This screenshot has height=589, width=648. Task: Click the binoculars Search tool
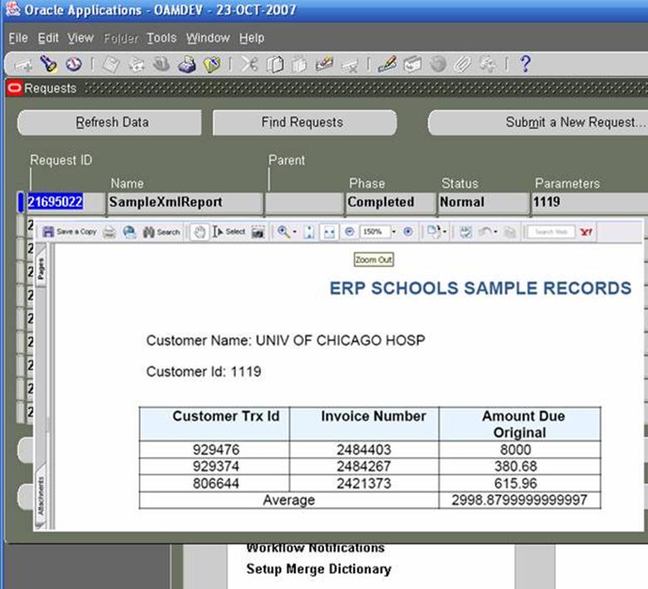(x=161, y=233)
